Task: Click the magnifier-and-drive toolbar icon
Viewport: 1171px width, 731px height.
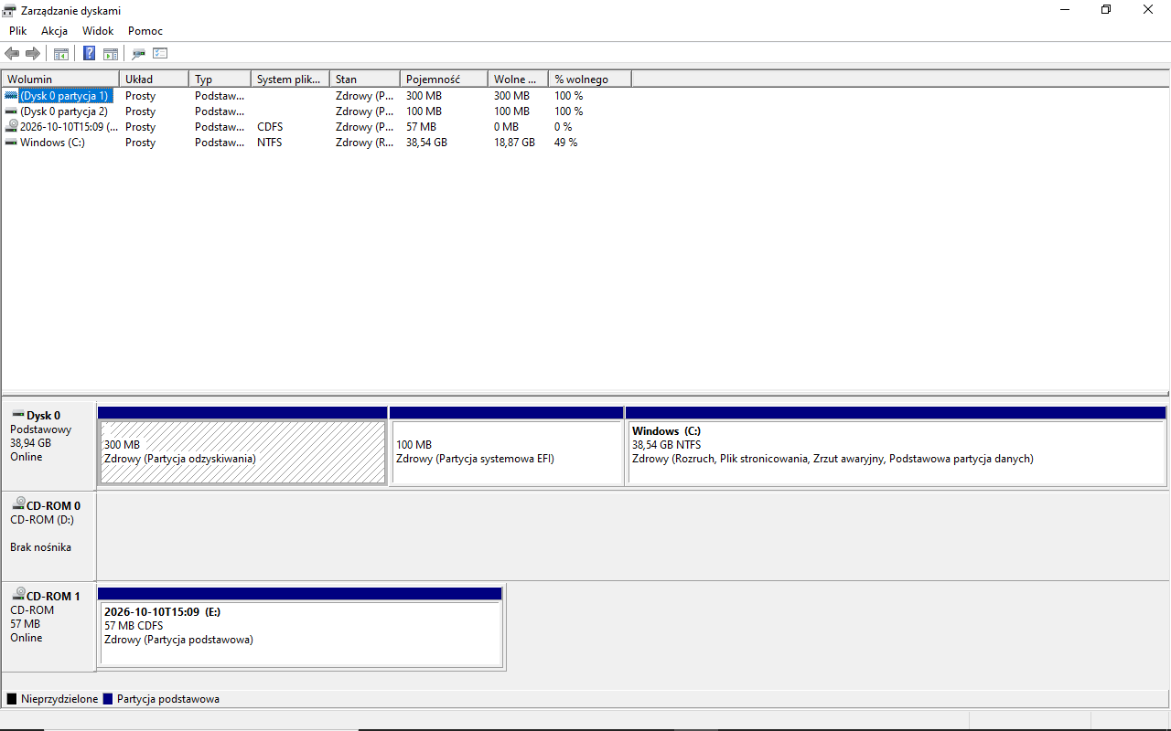Action: pyautogui.click(x=139, y=54)
